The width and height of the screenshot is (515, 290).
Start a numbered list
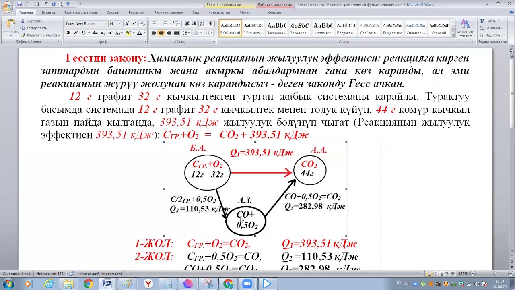[165, 24]
